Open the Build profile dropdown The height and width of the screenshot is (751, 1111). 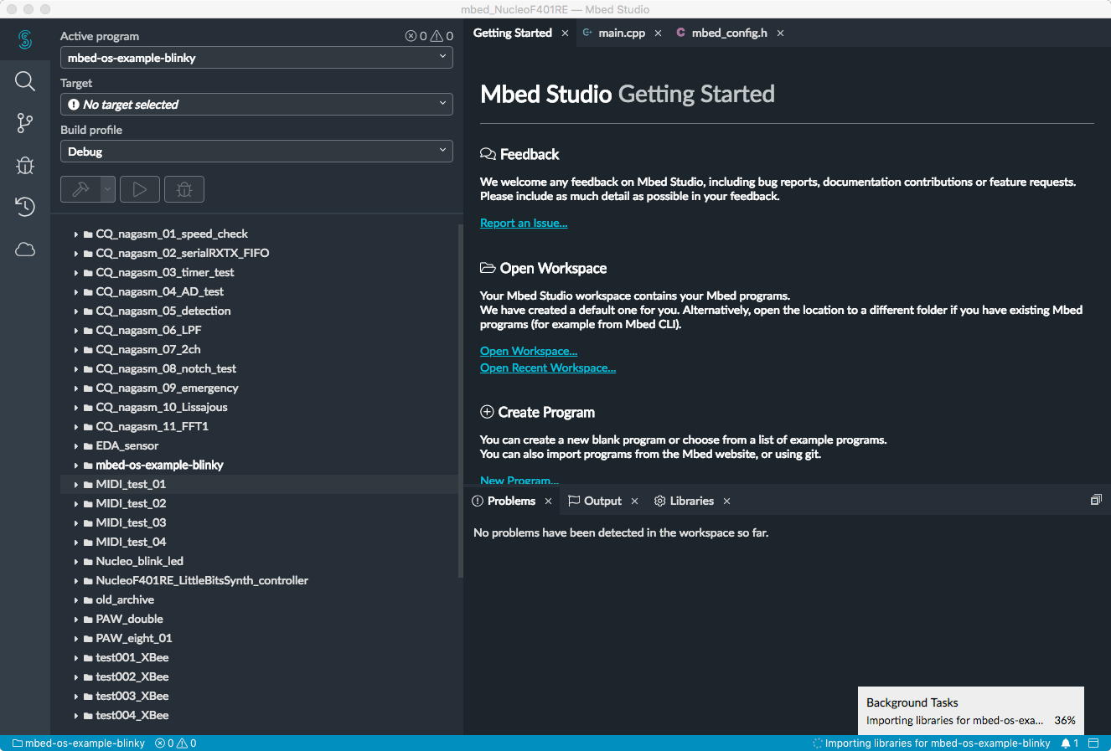[256, 152]
